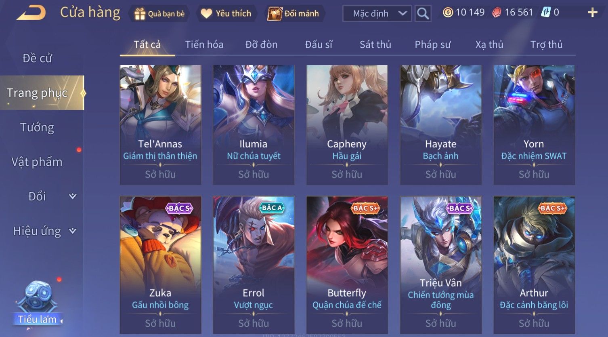Viewport: 608px width, 337px height.
Task: Open the Mặc định sort dropdown
Action: (x=377, y=13)
